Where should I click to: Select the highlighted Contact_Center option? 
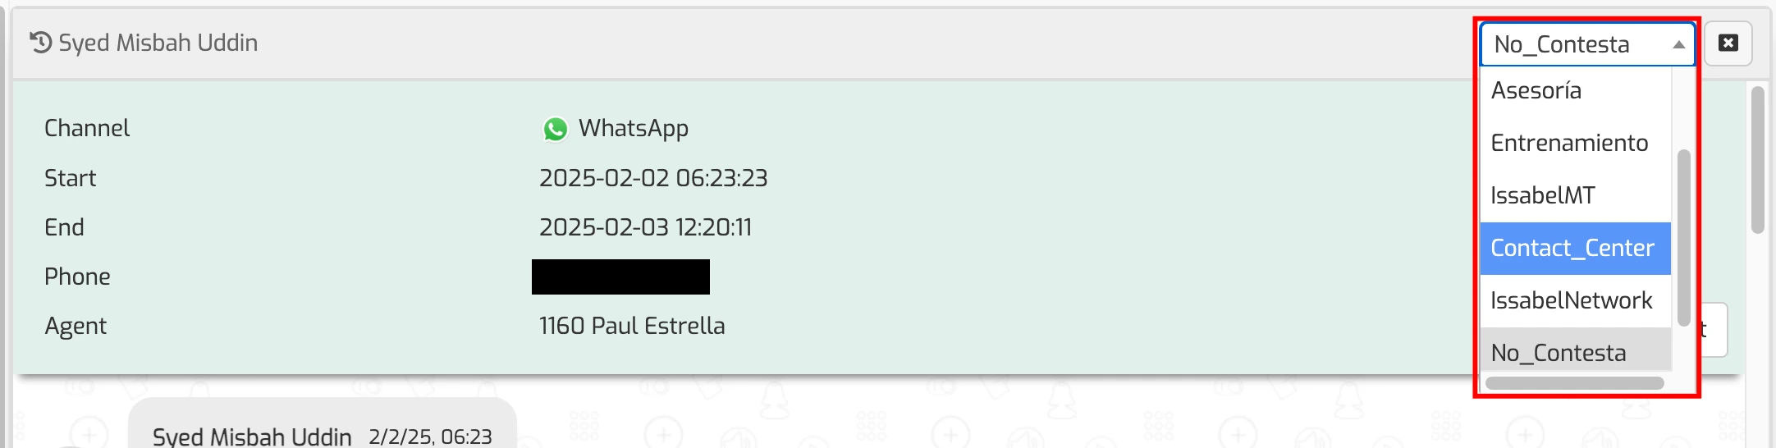point(1572,248)
